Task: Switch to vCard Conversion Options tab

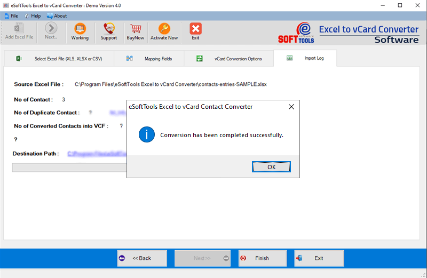Action: click(x=229, y=59)
